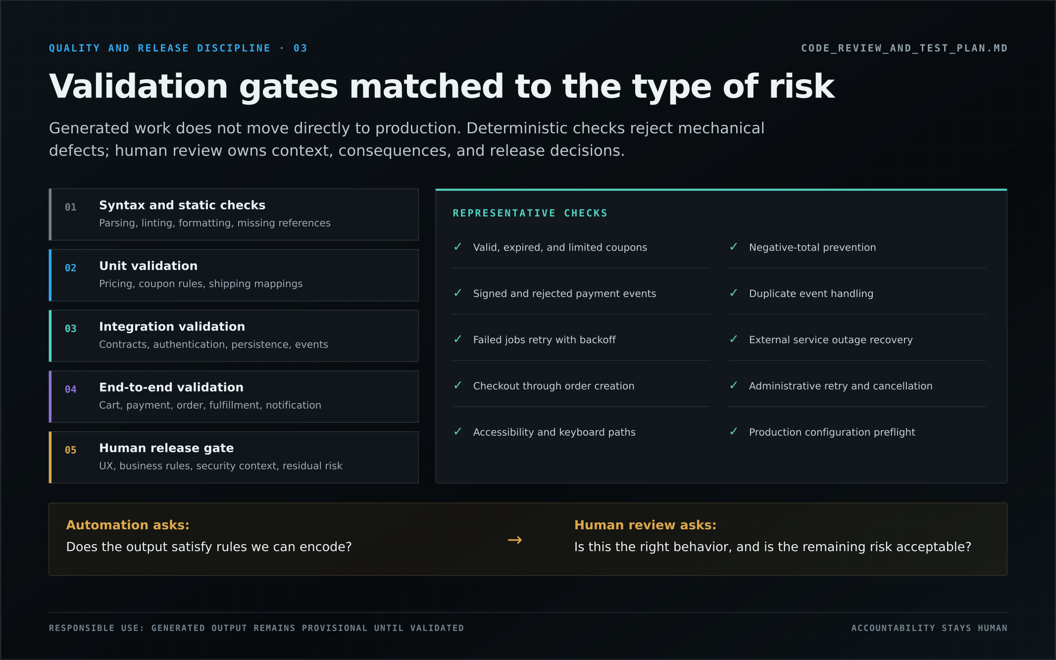This screenshot has height=660, width=1056.
Task: Click checkmark beside Signed and rejected payment events
Action: [x=457, y=293]
